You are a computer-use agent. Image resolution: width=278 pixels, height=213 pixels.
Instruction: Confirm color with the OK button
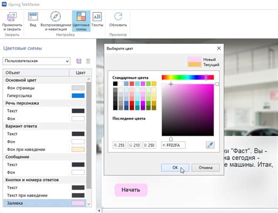coord(175,168)
